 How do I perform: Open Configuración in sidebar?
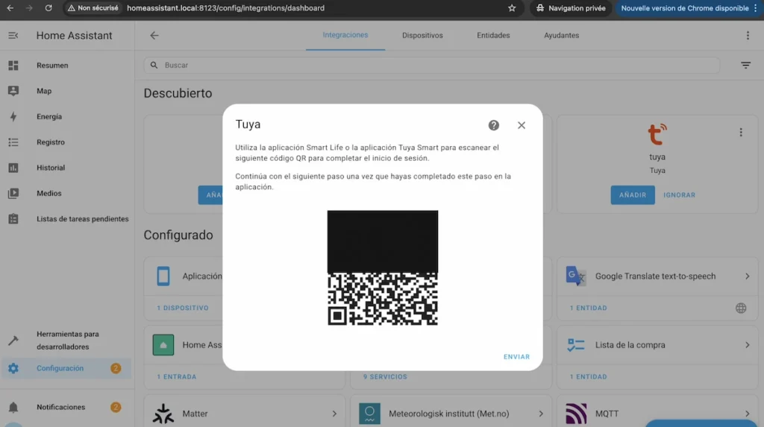tap(66, 368)
